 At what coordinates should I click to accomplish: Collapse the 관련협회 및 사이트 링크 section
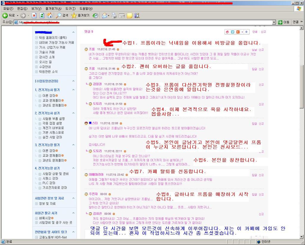pyautogui.click(x=74, y=232)
